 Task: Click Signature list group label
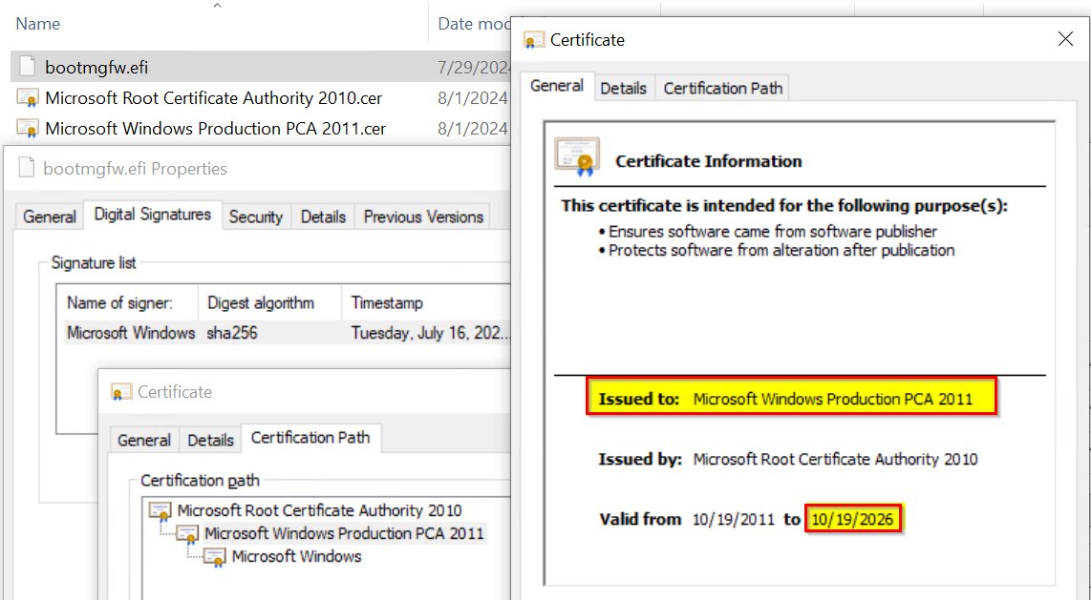[x=94, y=263]
